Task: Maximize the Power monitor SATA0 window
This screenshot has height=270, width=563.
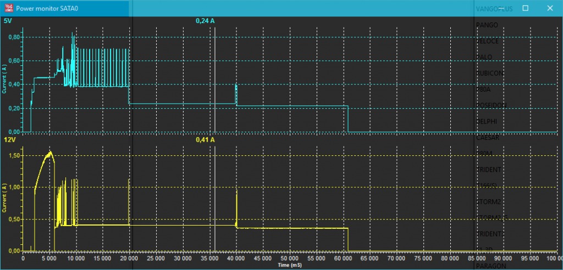Action: [x=525, y=8]
